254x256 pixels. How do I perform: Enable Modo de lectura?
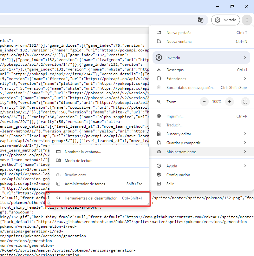click(x=79, y=161)
